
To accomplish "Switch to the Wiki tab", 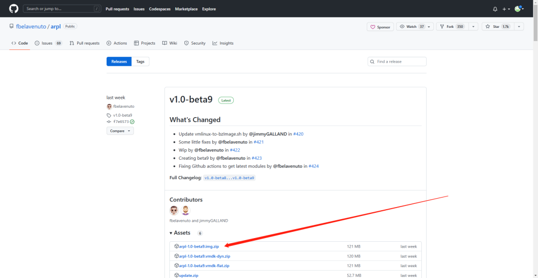I will coord(170,43).
